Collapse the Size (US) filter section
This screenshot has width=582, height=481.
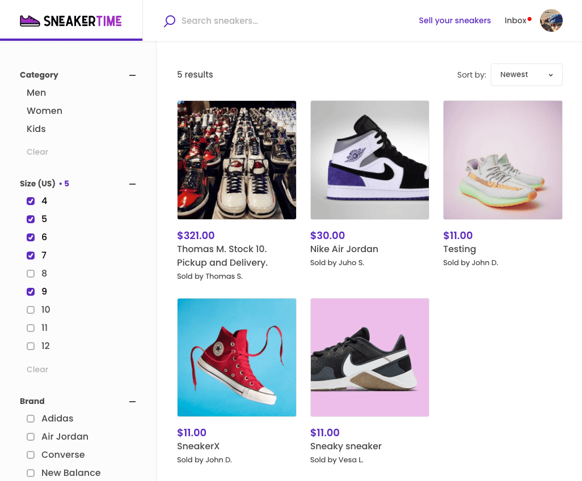click(133, 184)
